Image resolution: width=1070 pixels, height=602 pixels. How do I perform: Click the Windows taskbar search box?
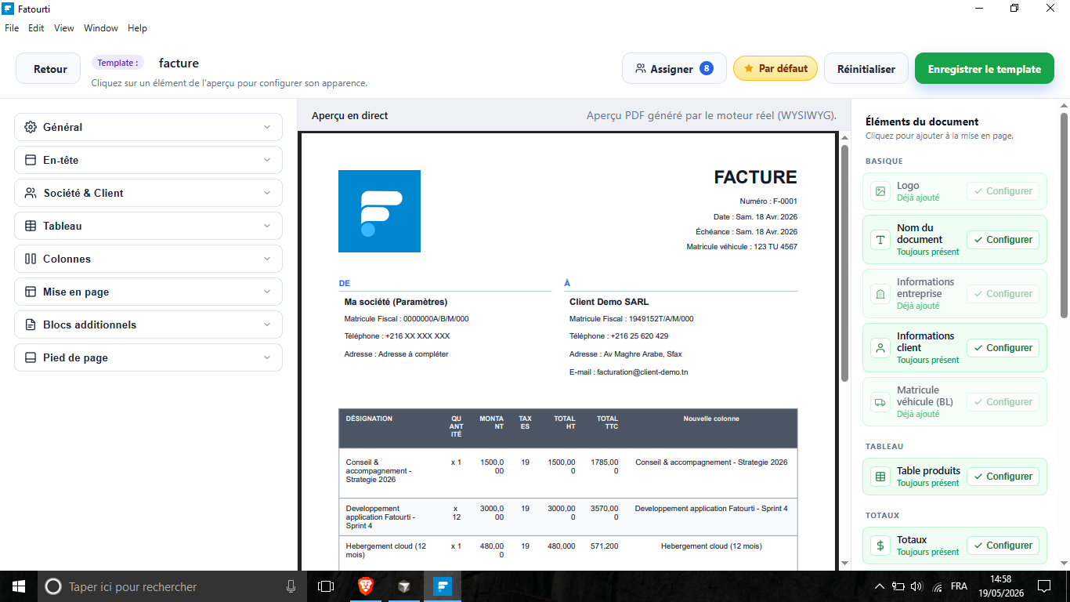click(x=171, y=586)
